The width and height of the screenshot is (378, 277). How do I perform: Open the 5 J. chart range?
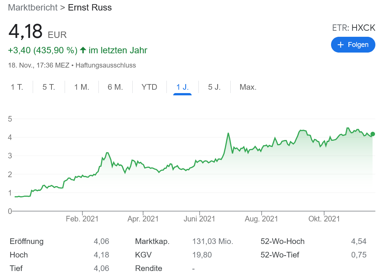pos(215,87)
